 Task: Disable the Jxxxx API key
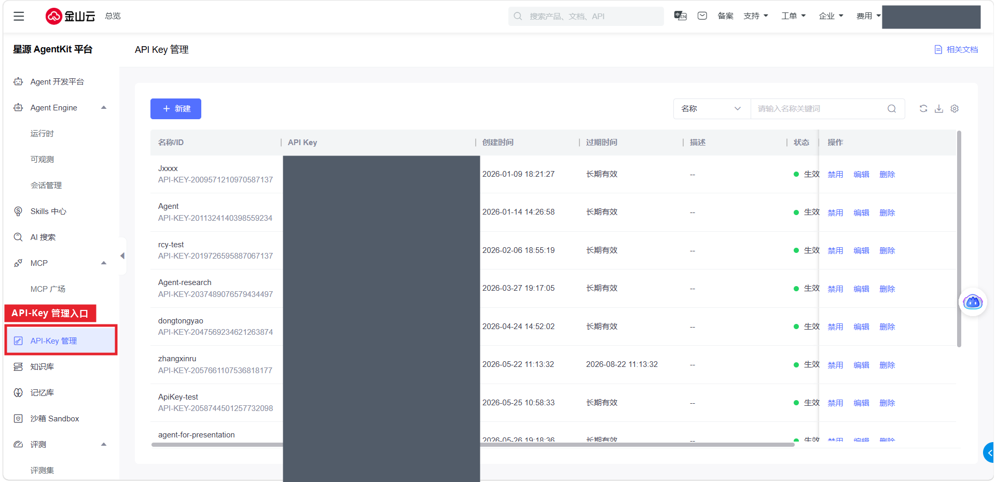pos(835,174)
